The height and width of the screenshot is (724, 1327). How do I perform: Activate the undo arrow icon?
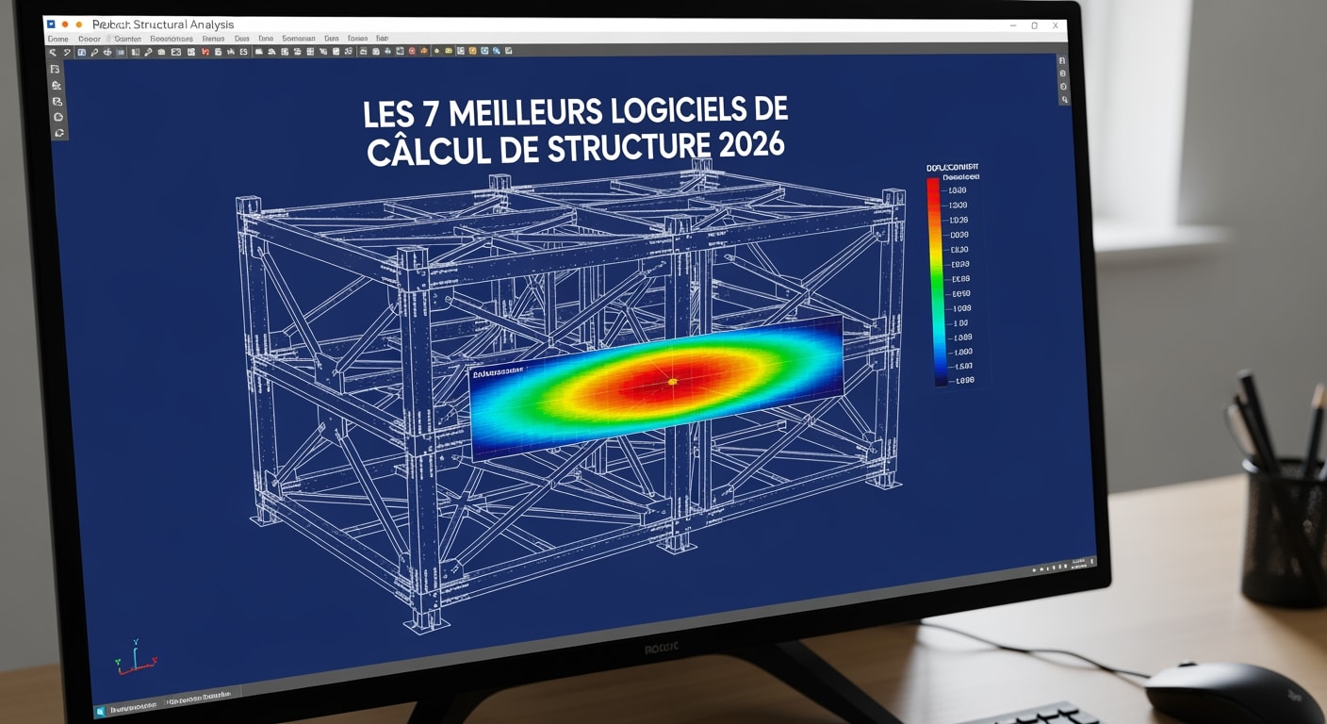pyautogui.click(x=52, y=53)
